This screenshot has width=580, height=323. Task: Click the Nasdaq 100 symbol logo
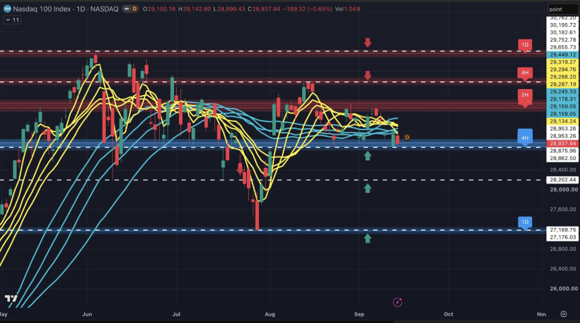pyautogui.click(x=7, y=9)
